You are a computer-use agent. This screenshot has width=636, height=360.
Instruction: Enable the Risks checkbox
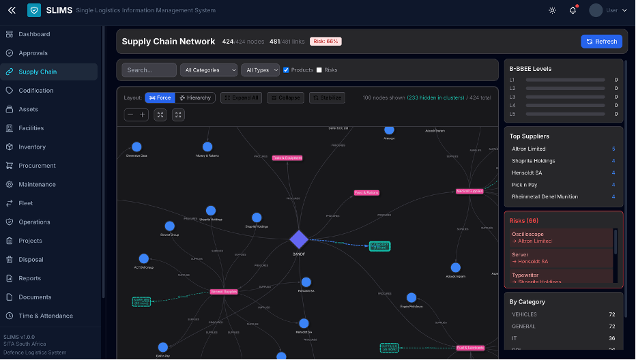[x=319, y=70]
